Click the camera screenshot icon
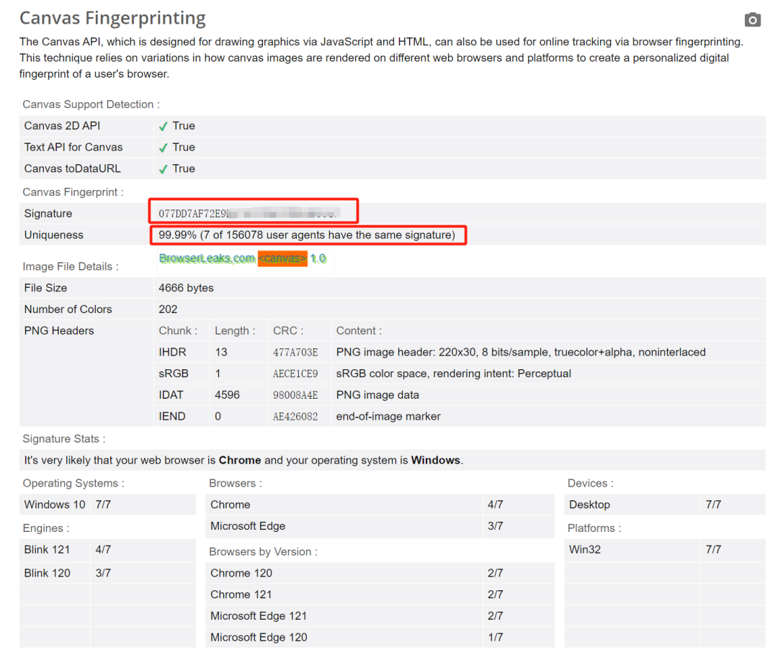Viewport: 778px width, 655px height. point(753,20)
